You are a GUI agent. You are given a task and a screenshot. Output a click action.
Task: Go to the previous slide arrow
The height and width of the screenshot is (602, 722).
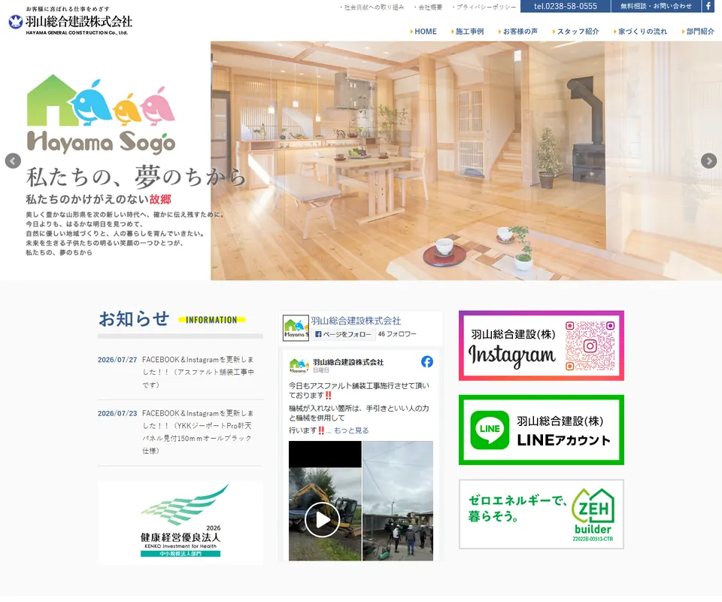click(13, 161)
